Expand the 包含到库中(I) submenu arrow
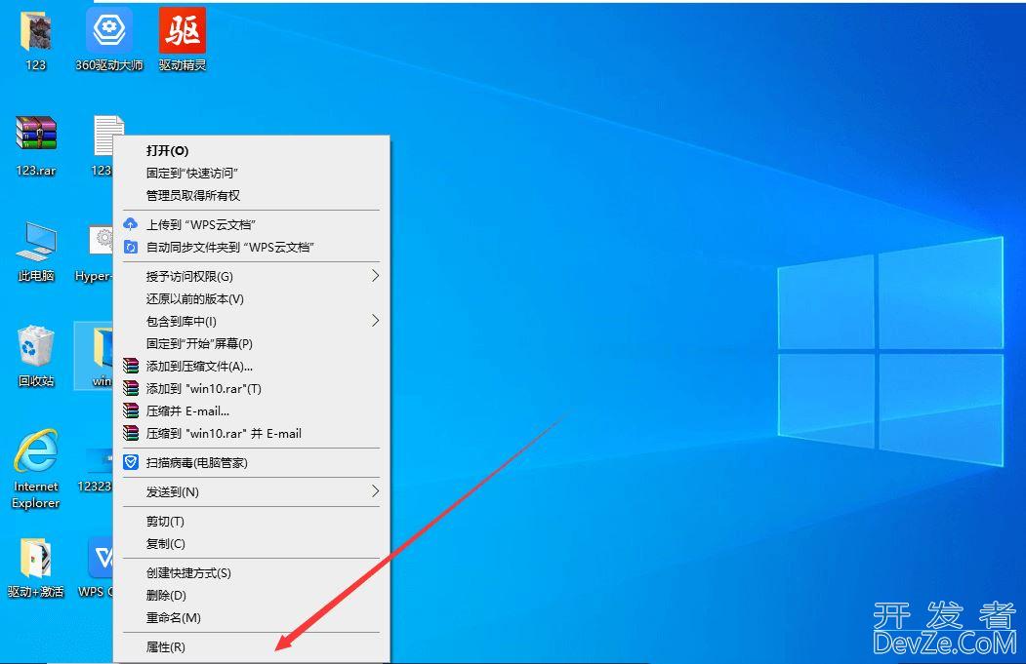 point(375,320)
